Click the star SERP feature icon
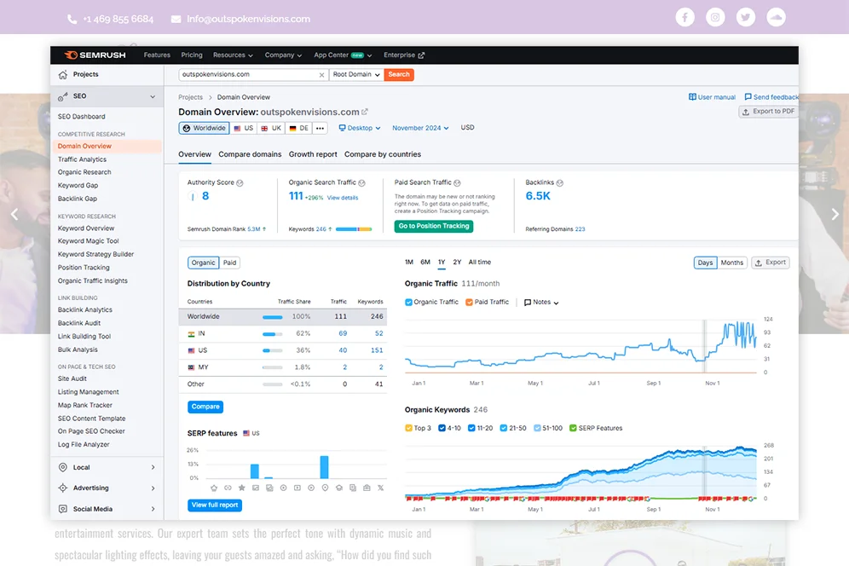Screen dimensions: 849x566 pos(241,488)
